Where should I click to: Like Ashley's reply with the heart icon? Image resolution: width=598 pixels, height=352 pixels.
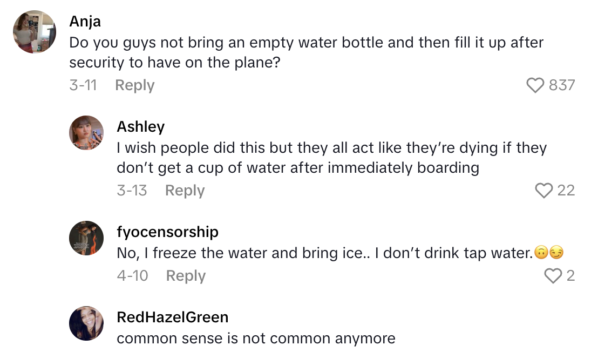pyautogui.click(x=544, y=191)
